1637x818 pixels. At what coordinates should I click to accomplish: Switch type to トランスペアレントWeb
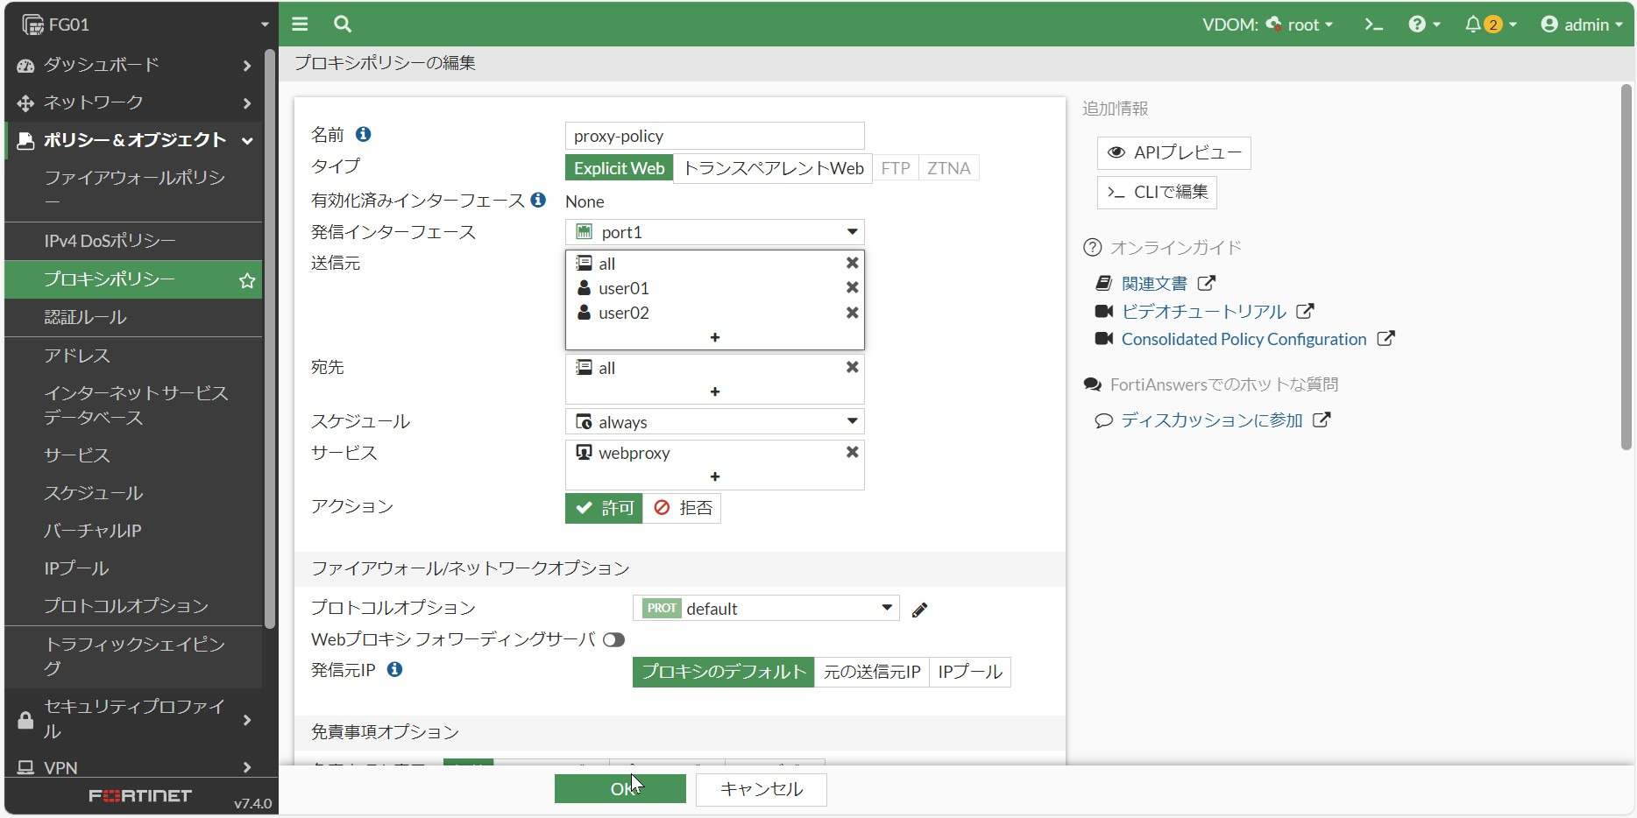pyautogui.click(x=771, y=167)
